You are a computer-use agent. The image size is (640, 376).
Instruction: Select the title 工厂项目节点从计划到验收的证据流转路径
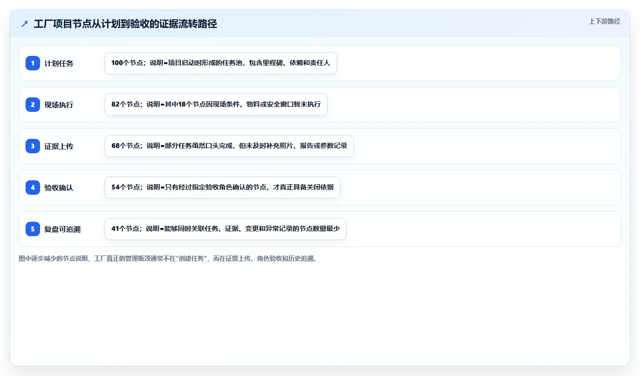125,24
